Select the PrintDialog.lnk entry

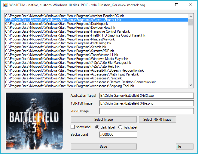[x=96, y=43]
